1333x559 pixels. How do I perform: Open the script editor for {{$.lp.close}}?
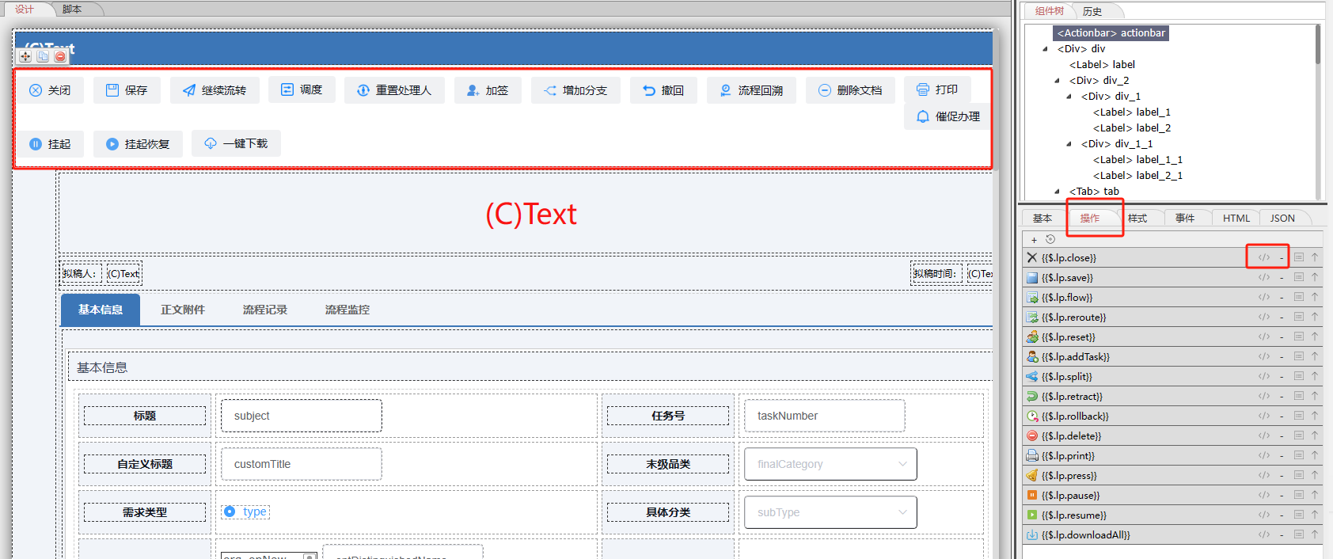pos(1264,257)
